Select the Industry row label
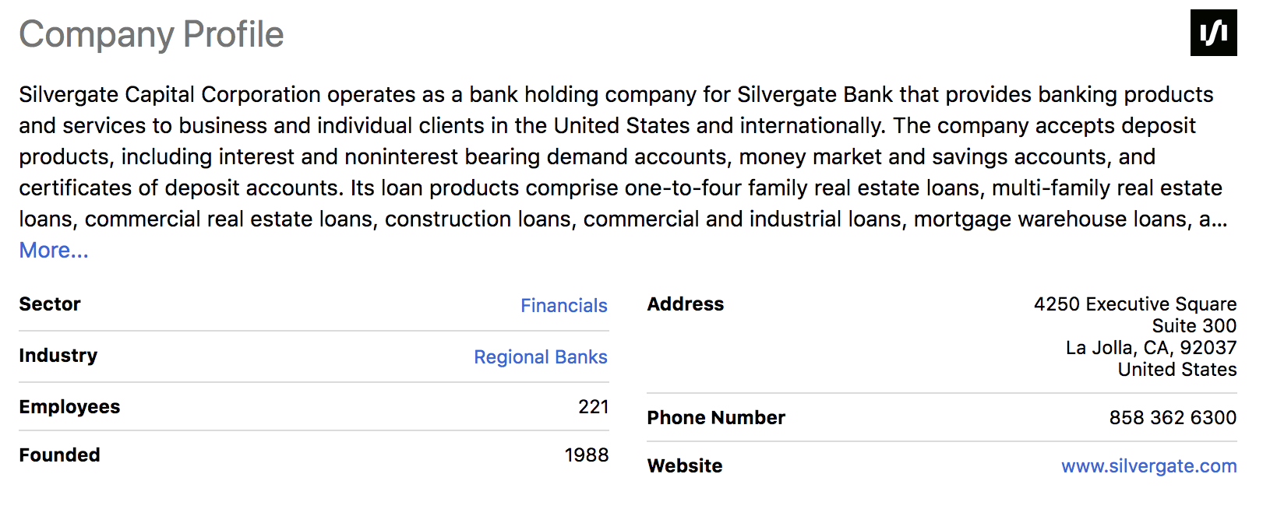The width and height of the screenshot is (1270, 509). (x=58, y=356)
